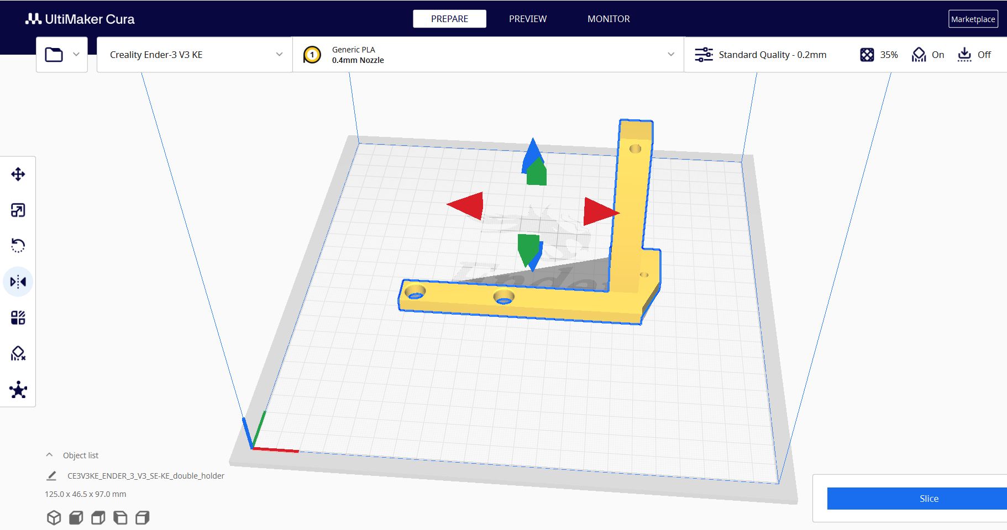Open the 35% infill density setting
1007x530 pixels.
(879, 55)
